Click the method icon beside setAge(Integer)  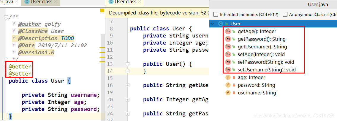click(228, 54)
